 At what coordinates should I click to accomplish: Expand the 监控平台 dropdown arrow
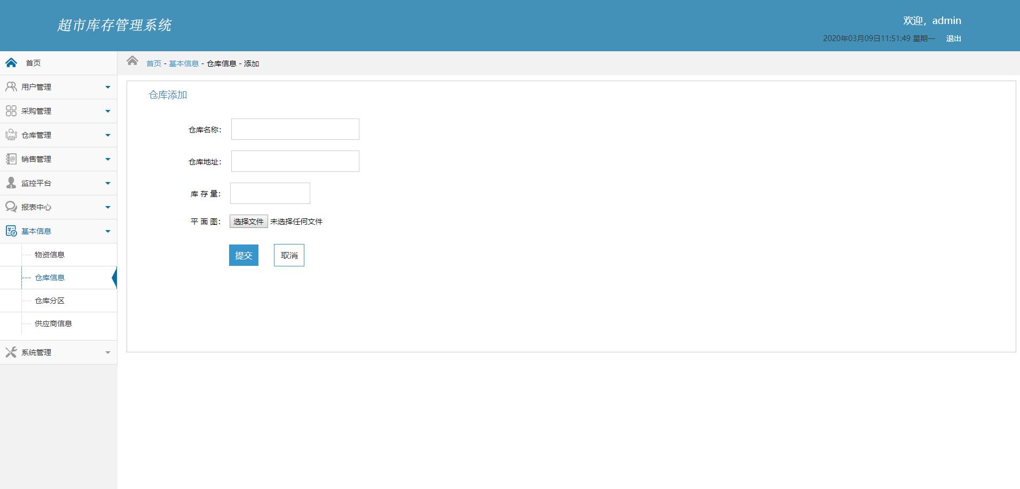tap(107, 183)
